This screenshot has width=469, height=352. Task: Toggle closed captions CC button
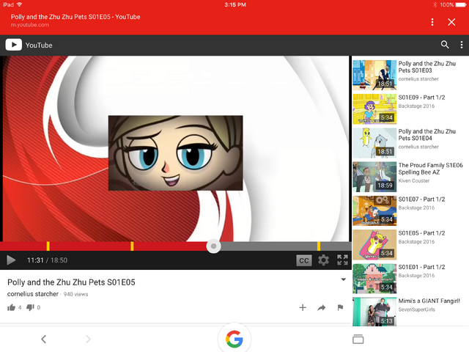click(304, 260)
